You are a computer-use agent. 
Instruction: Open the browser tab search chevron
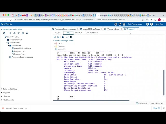click(163, 16)
